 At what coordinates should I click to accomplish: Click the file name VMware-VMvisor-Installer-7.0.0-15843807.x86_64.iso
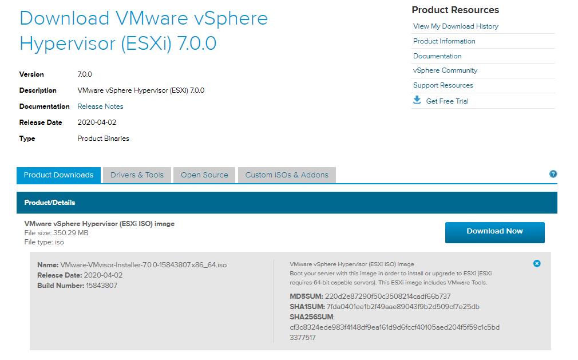click(144, 265)
